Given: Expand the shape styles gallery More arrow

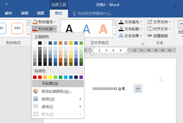Looking at the screenshot, I should pos(28,35).
